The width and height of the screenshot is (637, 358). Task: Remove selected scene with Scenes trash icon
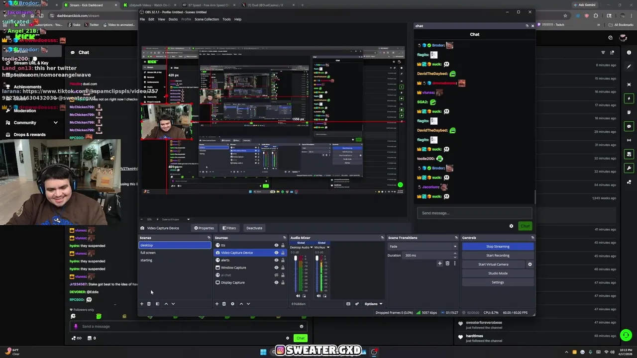(x=149, y=304)
